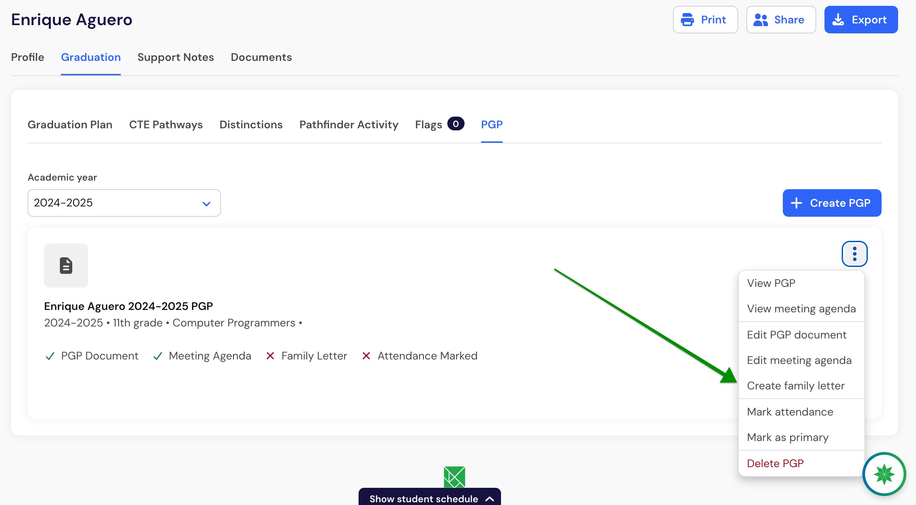Viewport: 916px width, 505px height.
Task: Click the Print button
Action: [x=705, y=20]
